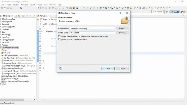Open the Debug dropdown arrow
This screenshot has width=187, height=105.
click(103, 8)
